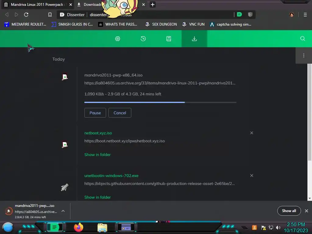Go back with browser back arrow

[7, 15]
